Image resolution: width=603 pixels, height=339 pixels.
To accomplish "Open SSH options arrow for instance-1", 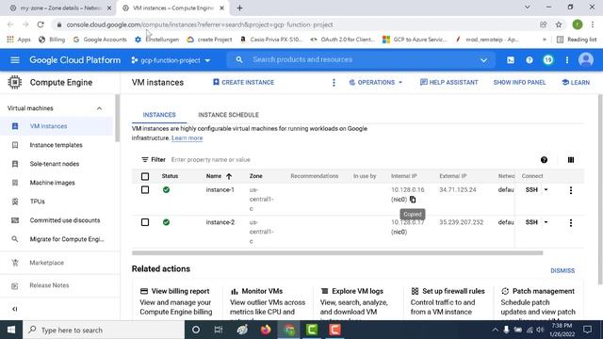I will point(546,190).
